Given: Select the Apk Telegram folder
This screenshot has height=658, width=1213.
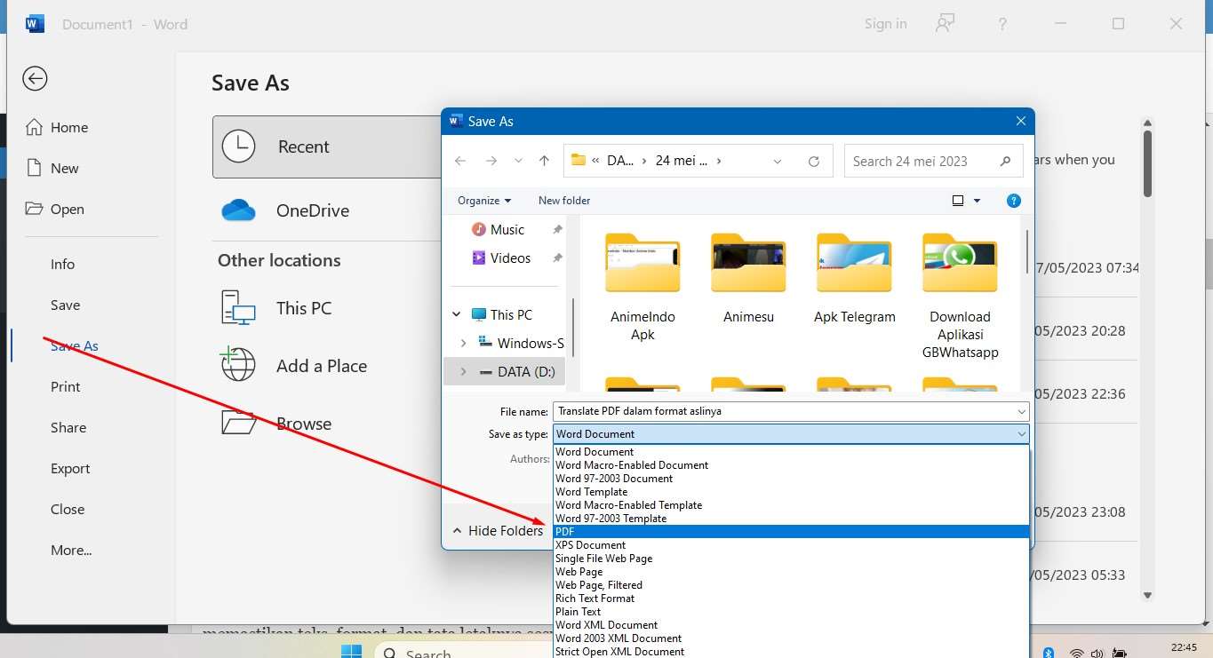Looking at the screenshot, I should tap(854, 280).
